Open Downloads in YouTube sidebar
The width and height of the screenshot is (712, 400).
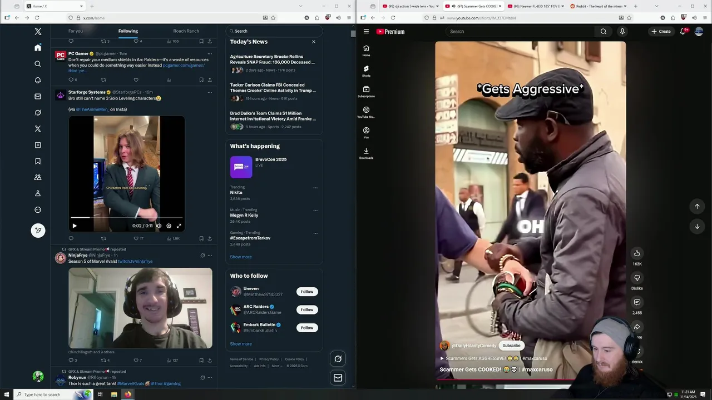click(x=366, y=153)
